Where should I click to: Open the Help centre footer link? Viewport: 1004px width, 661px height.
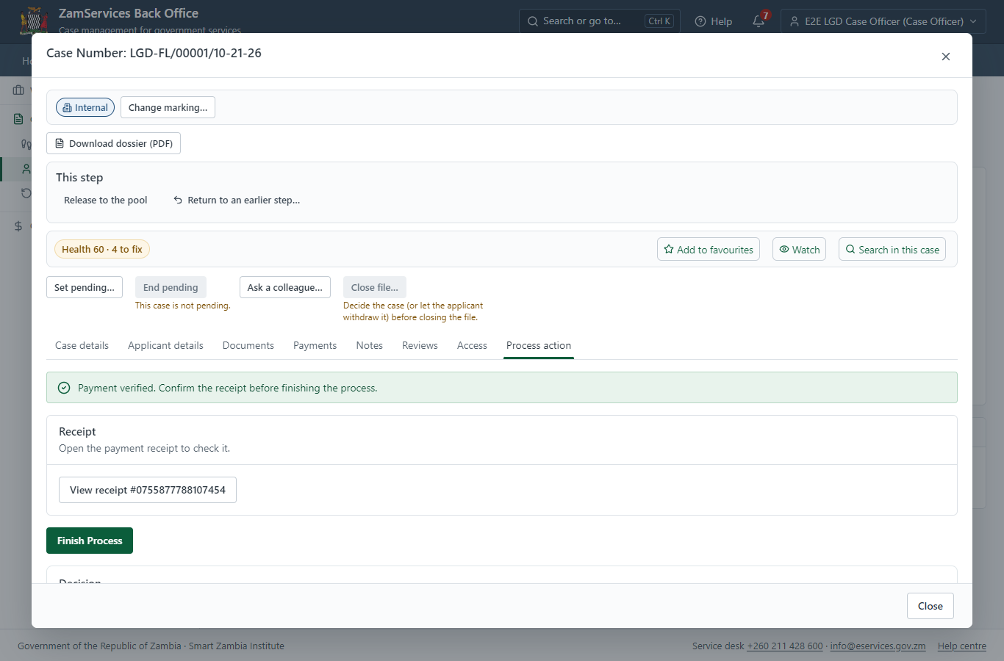coord(962,646)
